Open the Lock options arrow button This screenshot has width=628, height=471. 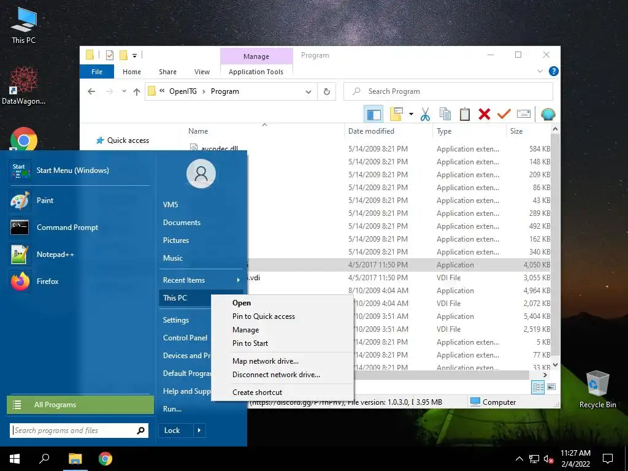tap(199, 431)
